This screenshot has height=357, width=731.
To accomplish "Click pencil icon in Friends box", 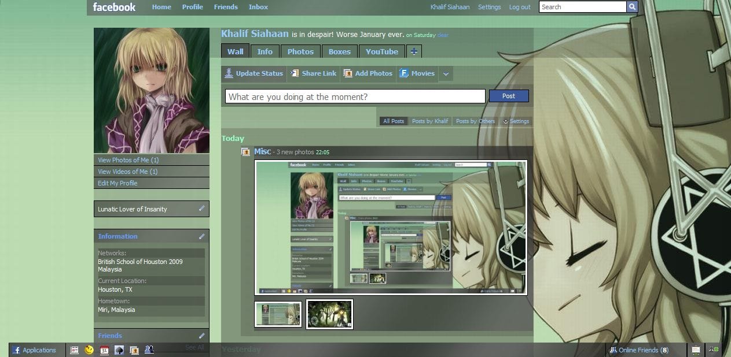I will pyautogui.click(x=201, y=335).
